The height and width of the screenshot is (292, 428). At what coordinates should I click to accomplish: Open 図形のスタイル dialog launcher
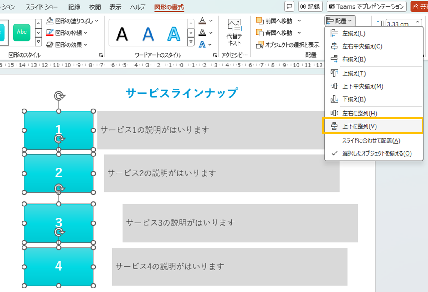(x=101, y=55)
